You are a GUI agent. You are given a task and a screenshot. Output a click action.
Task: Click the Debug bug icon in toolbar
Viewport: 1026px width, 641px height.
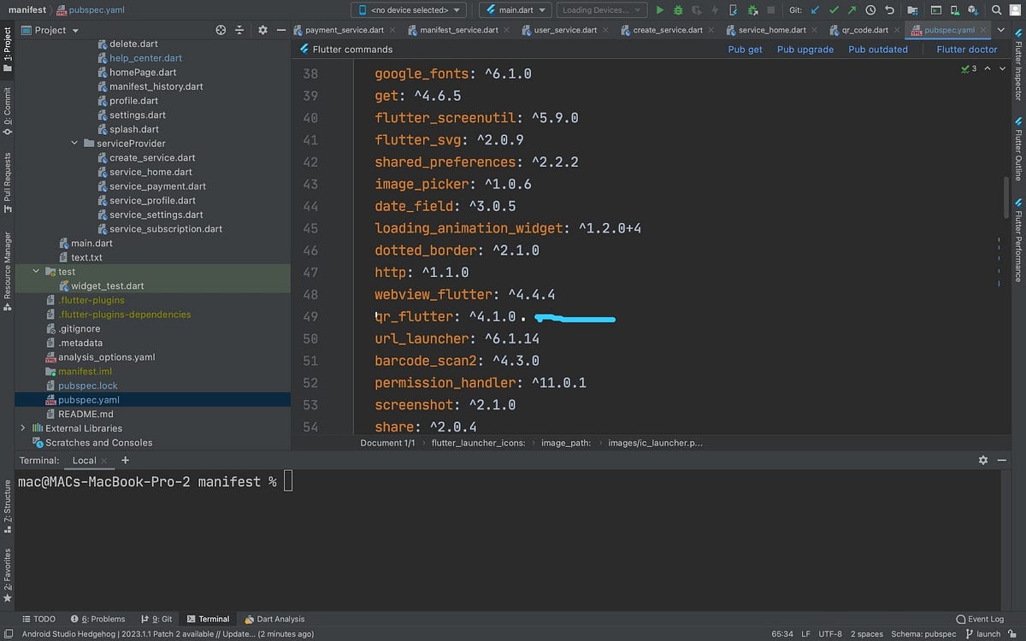tap(678, 10)
